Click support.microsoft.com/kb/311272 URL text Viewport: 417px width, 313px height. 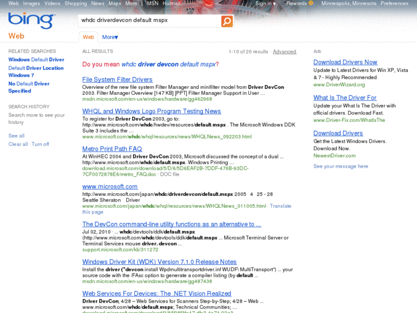[x=120, y=250]
